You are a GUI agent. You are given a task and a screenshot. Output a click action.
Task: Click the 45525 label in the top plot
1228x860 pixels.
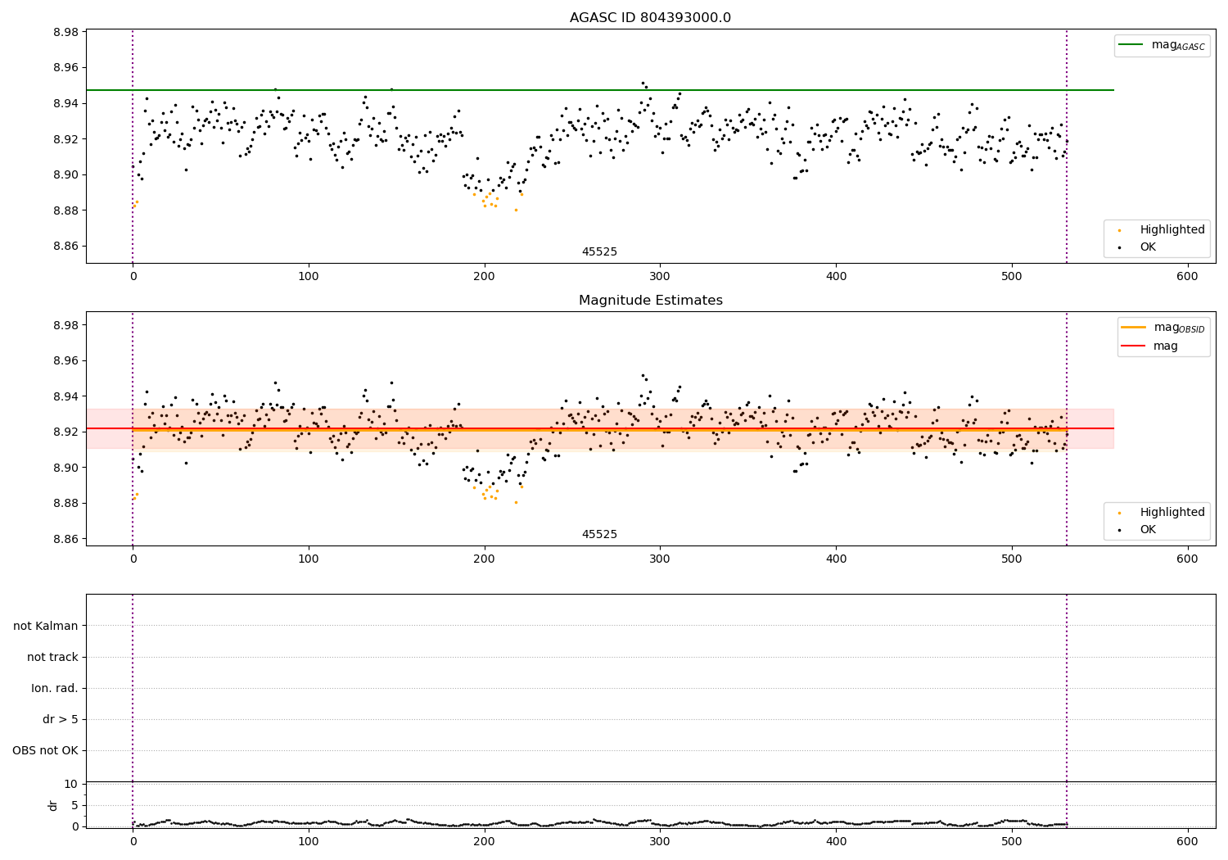pos(599,252)
